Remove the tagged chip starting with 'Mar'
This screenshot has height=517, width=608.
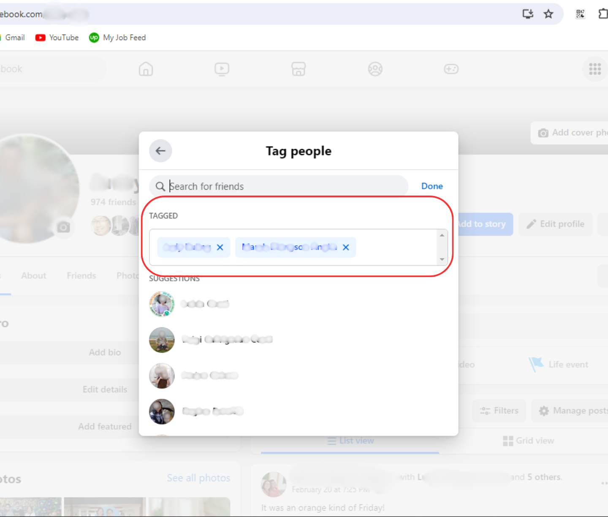(x=346, y=248)
